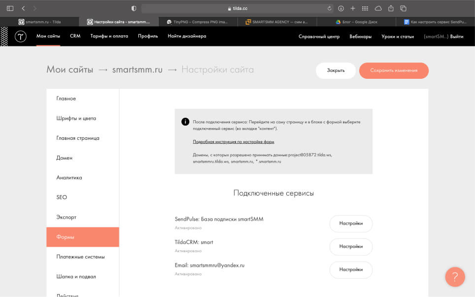Image resolution: width=475 pixels, height=297 pixels.
Task: Click the iCloud tabs cloud icon
Action: (378, 8)
